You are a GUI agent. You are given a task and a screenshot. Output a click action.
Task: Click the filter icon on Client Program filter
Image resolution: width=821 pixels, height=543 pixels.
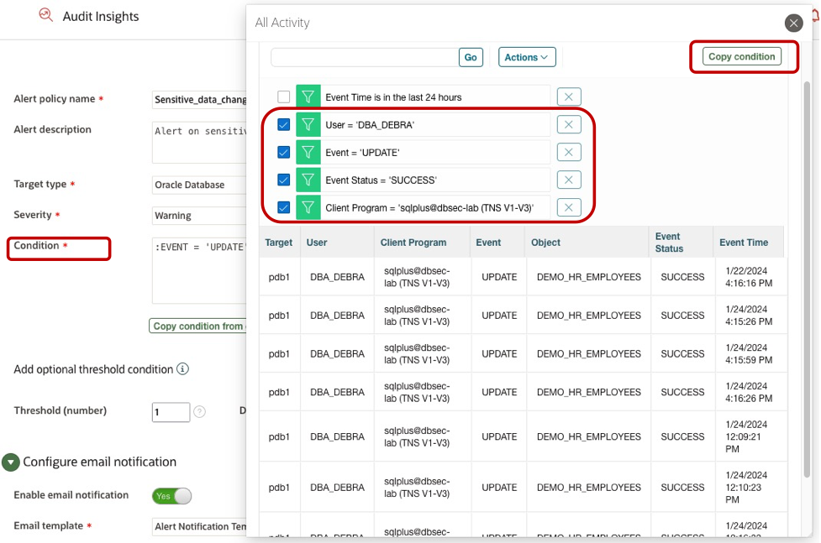308,207
